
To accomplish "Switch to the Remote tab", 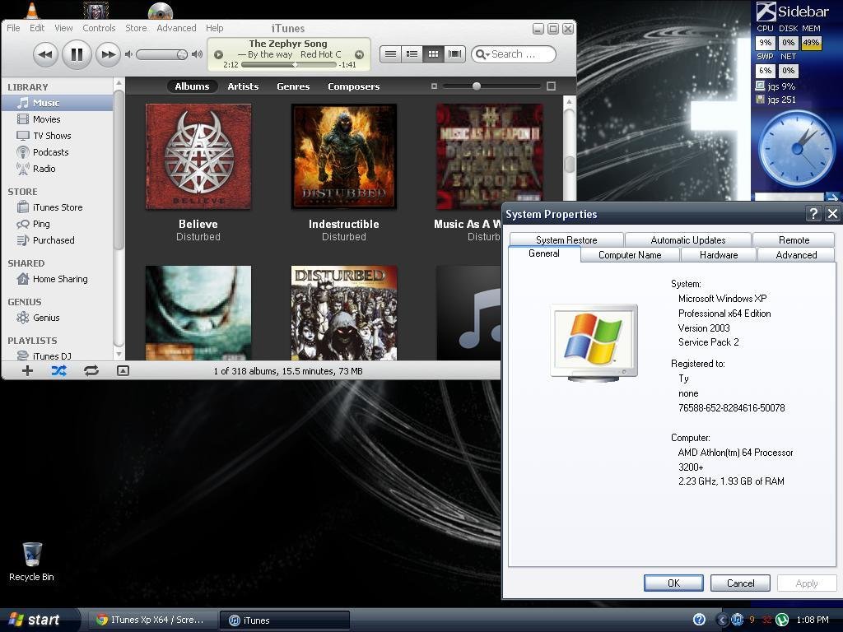I will click(794, 239).
